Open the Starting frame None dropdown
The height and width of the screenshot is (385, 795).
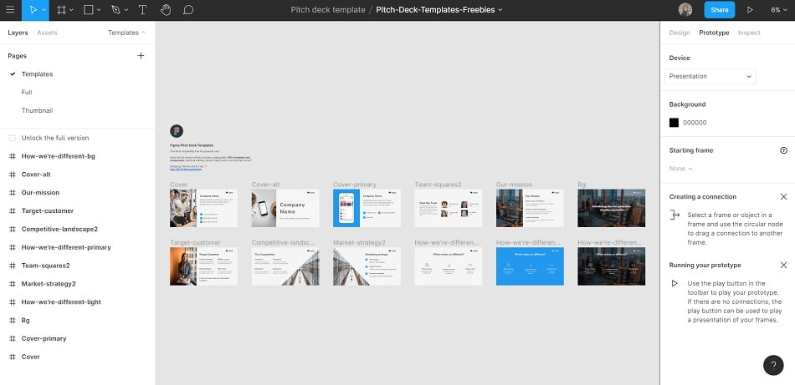[x=680, y=169]
